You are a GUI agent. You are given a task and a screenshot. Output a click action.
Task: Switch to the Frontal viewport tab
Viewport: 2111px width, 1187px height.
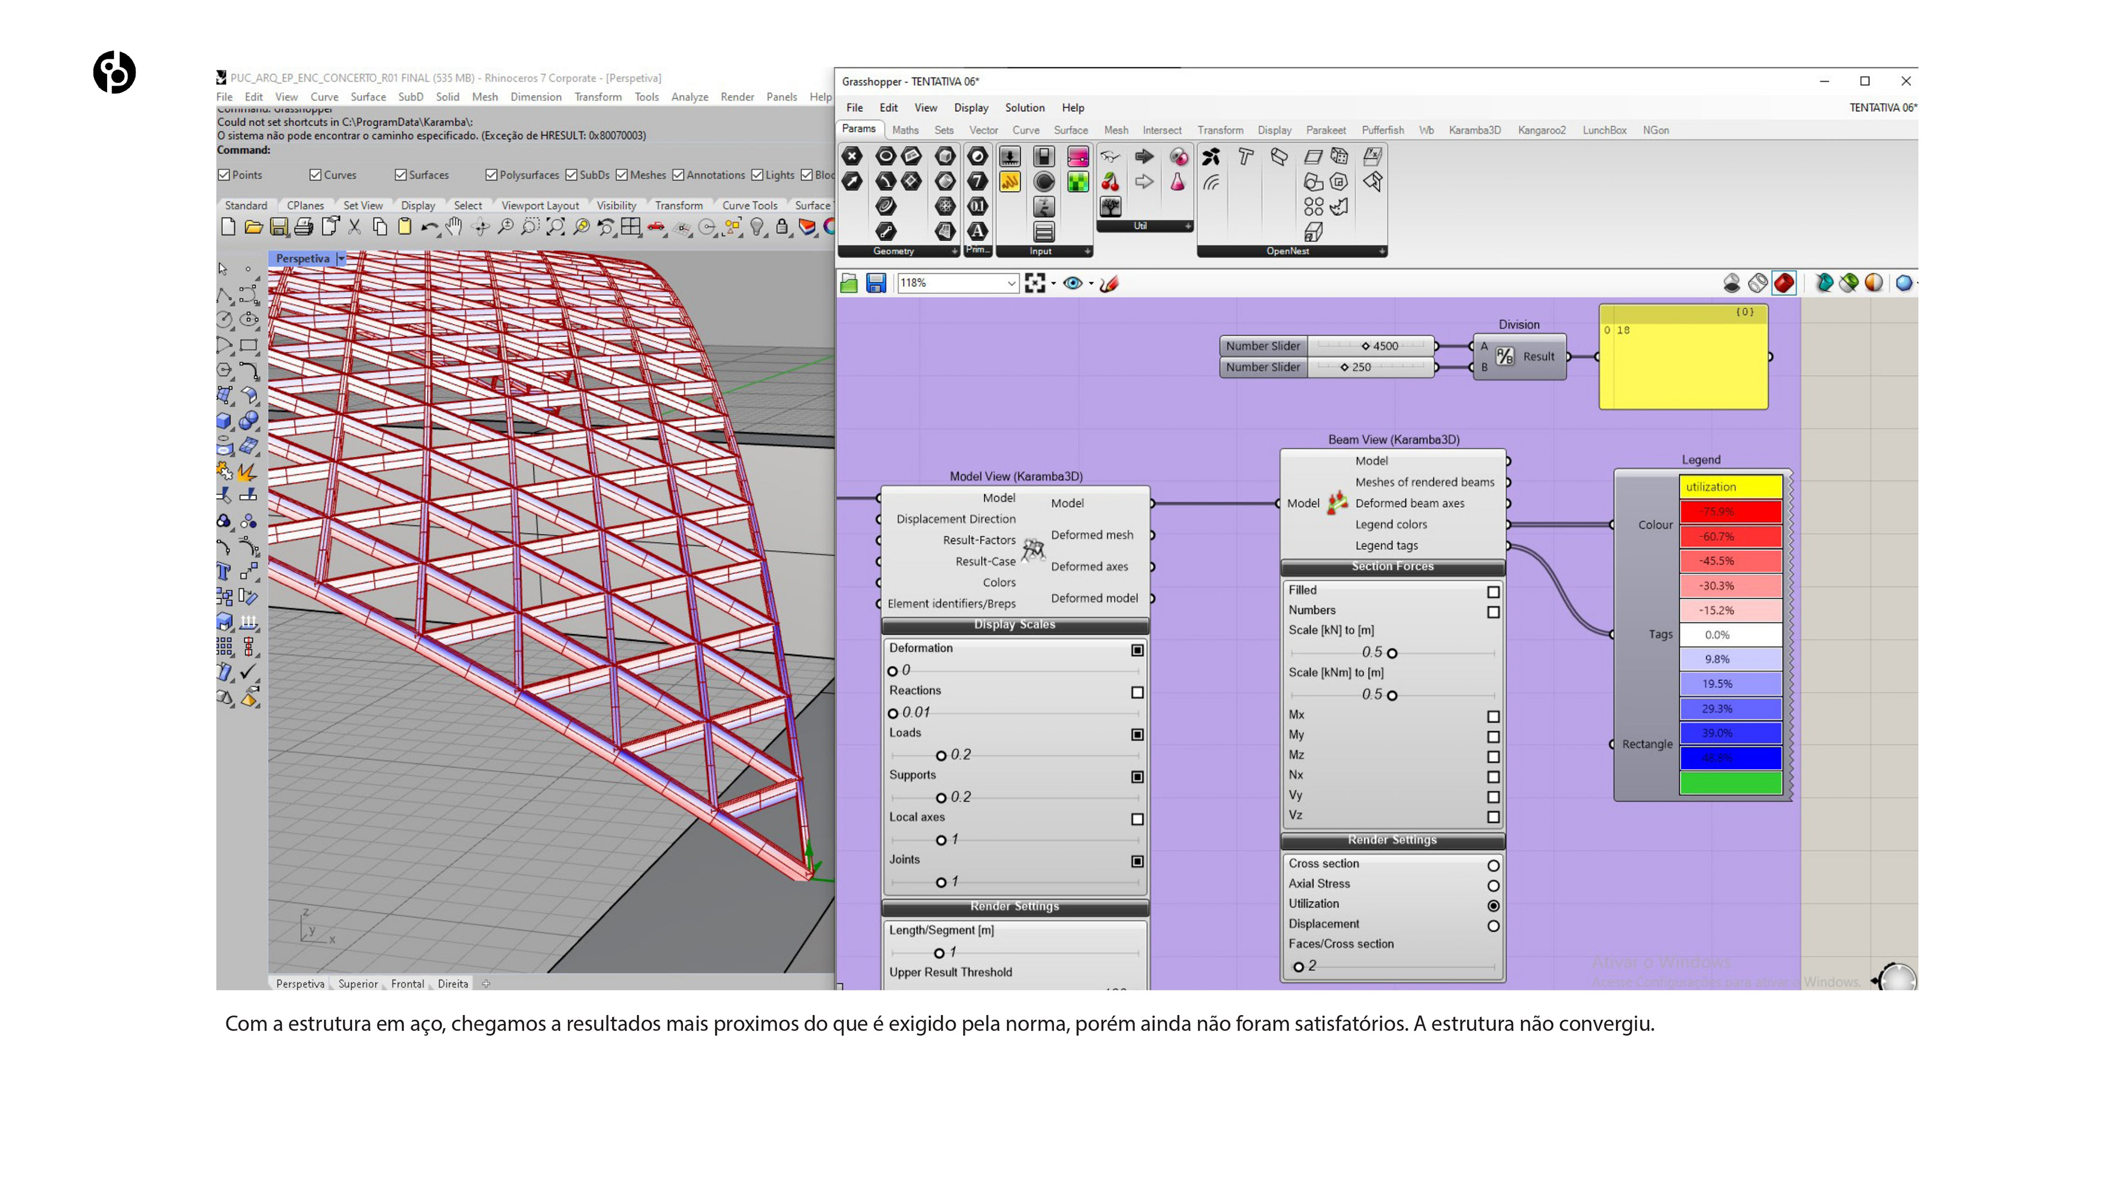coord(407,984)
